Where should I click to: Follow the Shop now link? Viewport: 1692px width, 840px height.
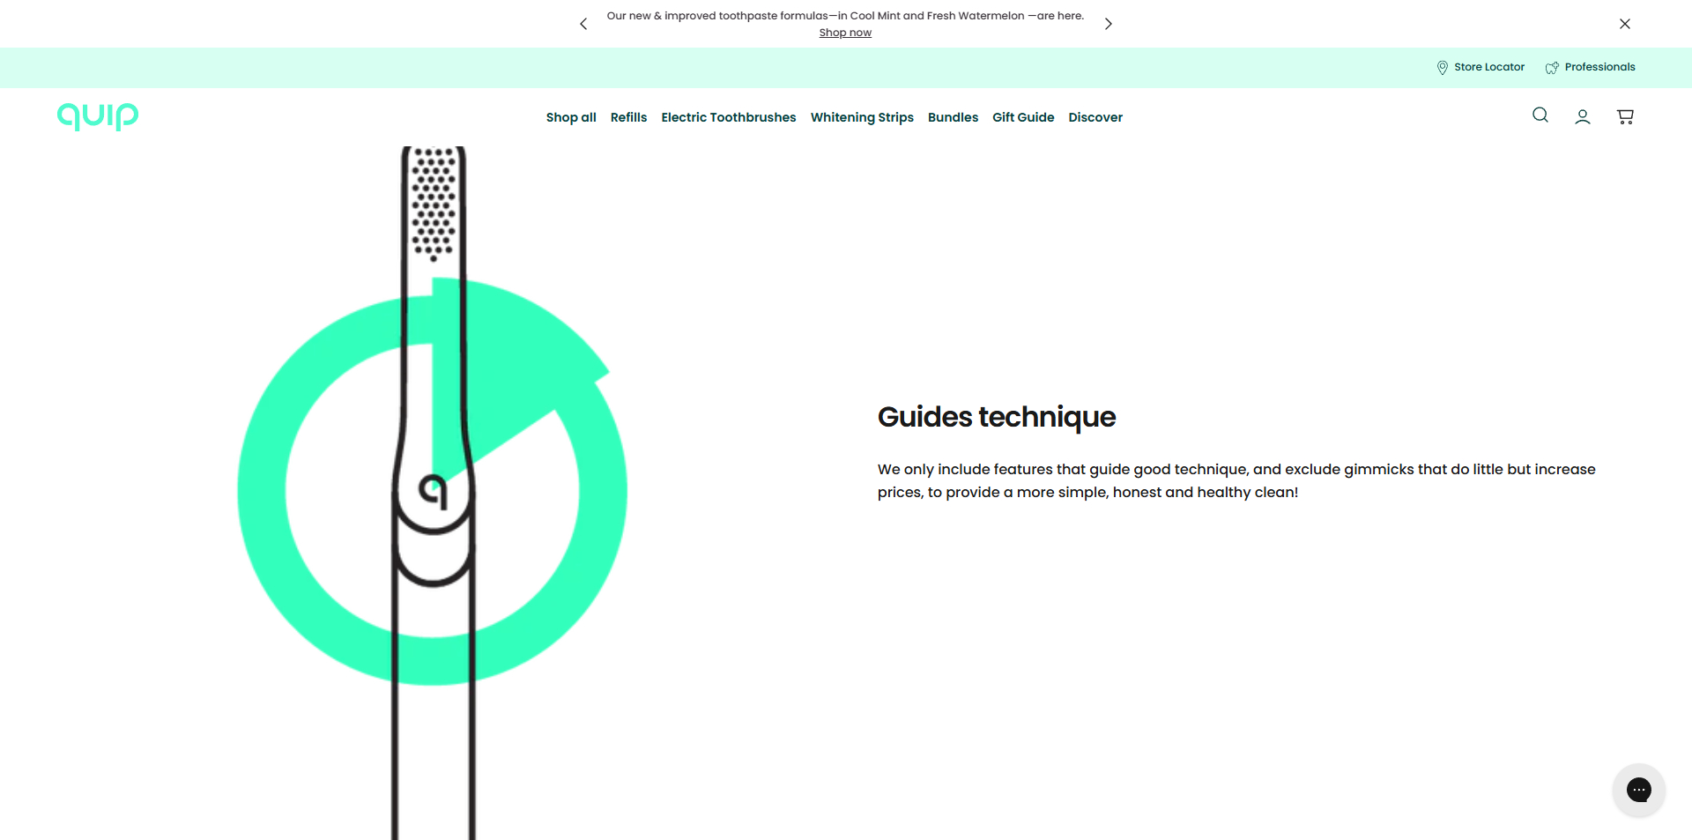(x=844, y=33)
